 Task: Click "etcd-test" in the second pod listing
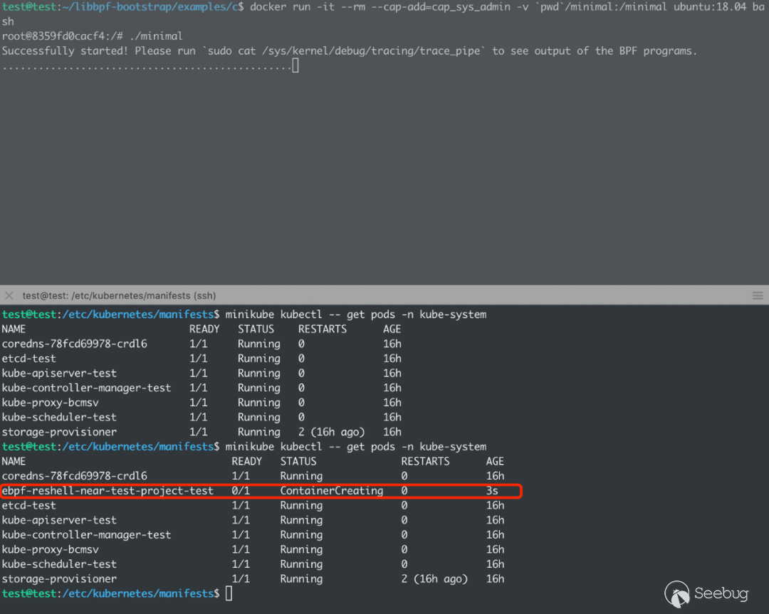[29, 506]
